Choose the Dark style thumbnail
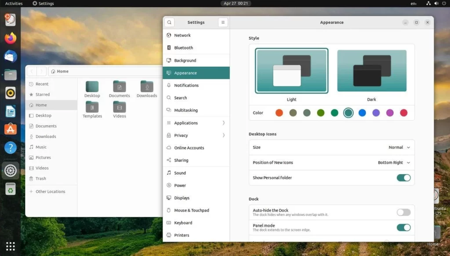Image resolution: width=450 pixels, height=256 pixels. 372,71
